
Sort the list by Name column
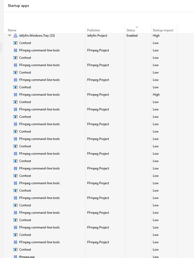pos(12,30)
